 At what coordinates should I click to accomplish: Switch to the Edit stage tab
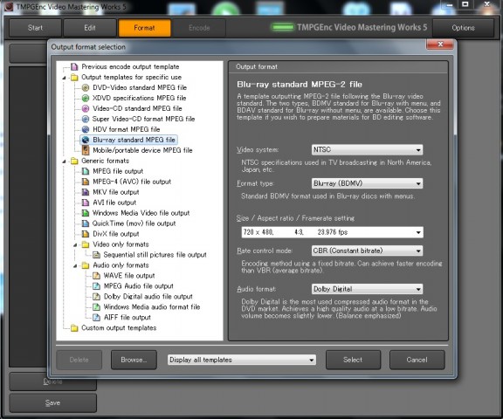click(x=90, y=28)
